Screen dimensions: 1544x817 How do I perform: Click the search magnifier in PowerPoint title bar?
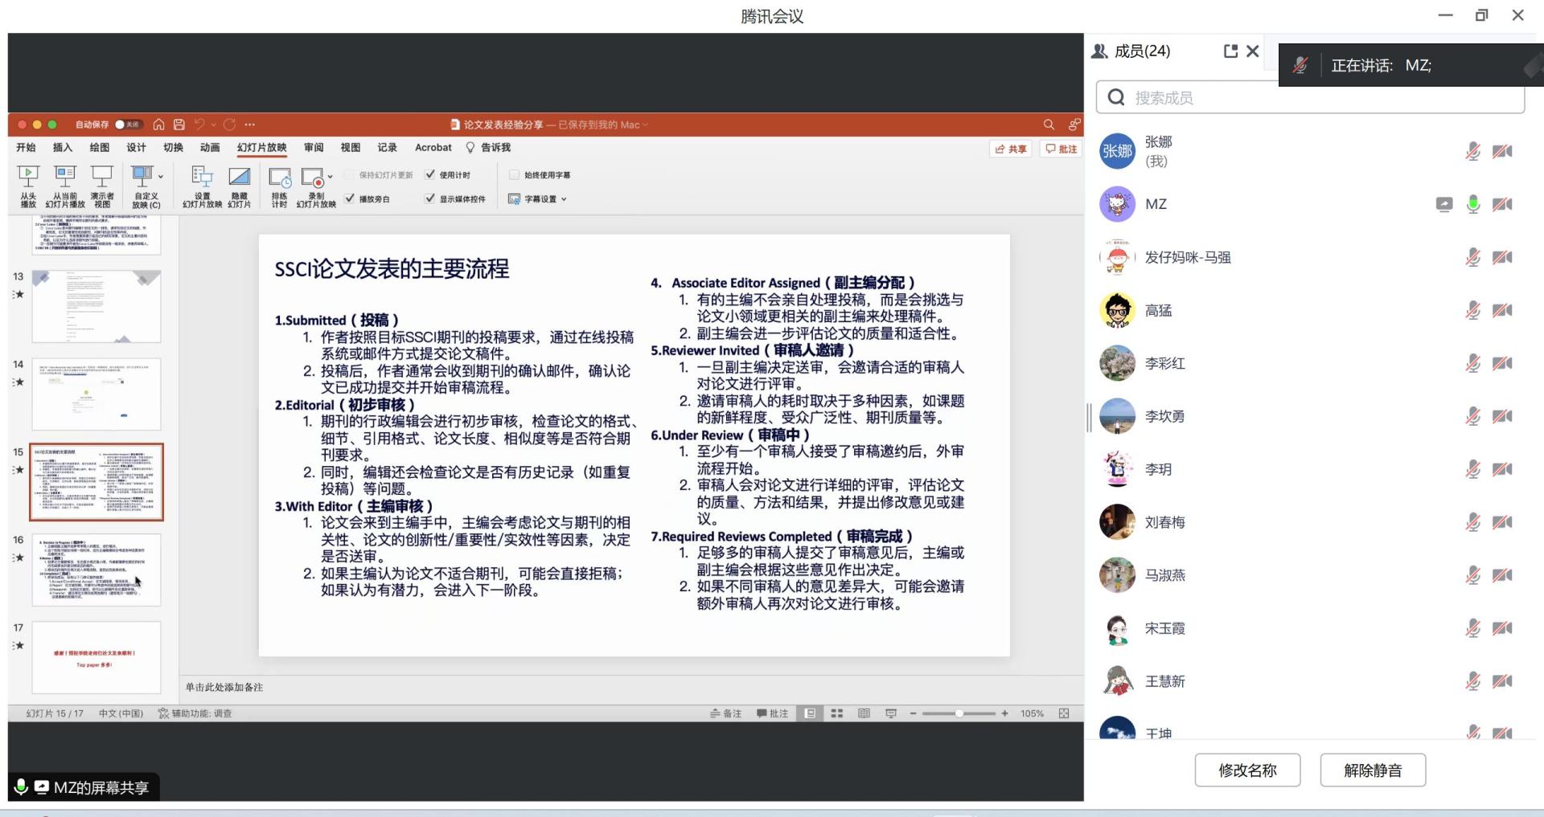pyautogui.click(x=1049, y=125)
